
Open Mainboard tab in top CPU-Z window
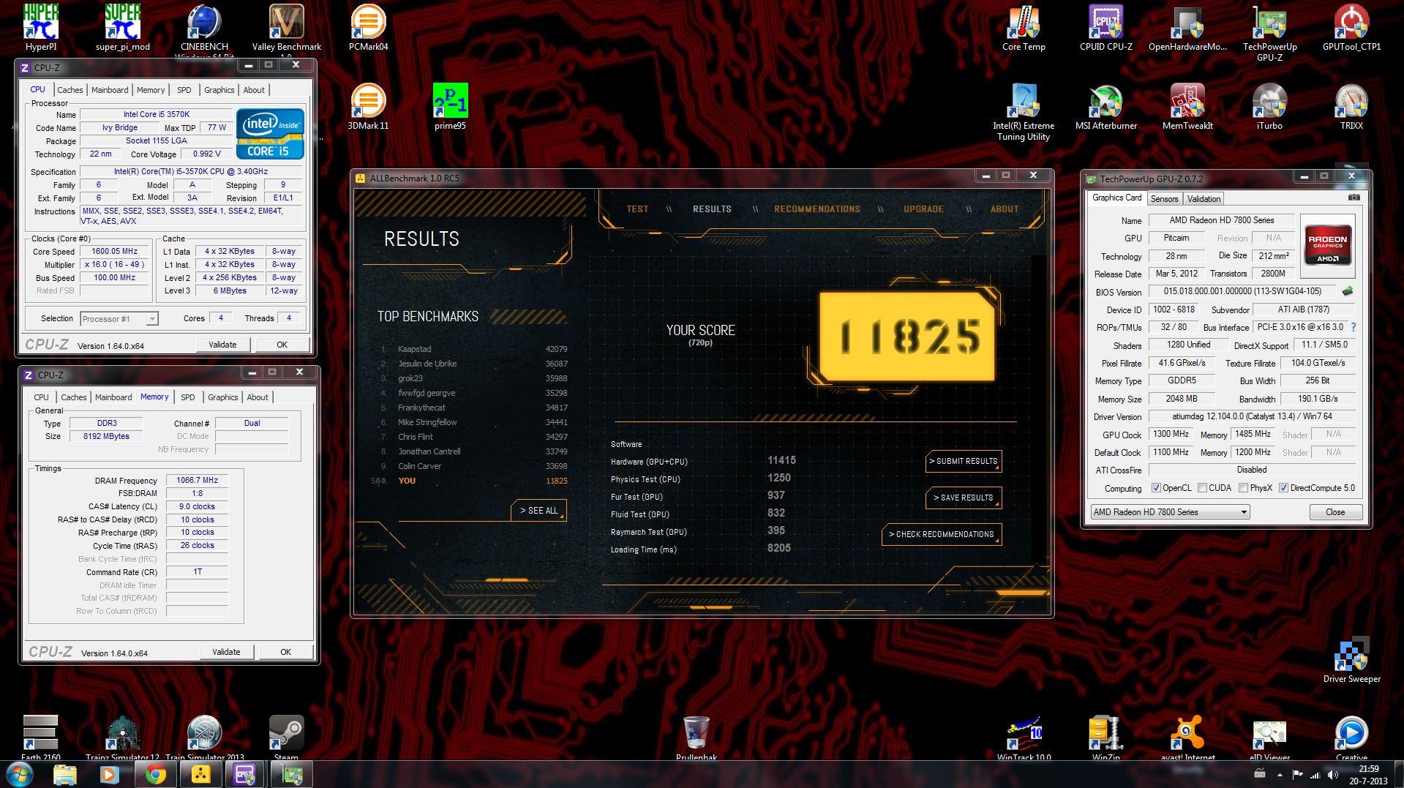(x=110, y=90)
